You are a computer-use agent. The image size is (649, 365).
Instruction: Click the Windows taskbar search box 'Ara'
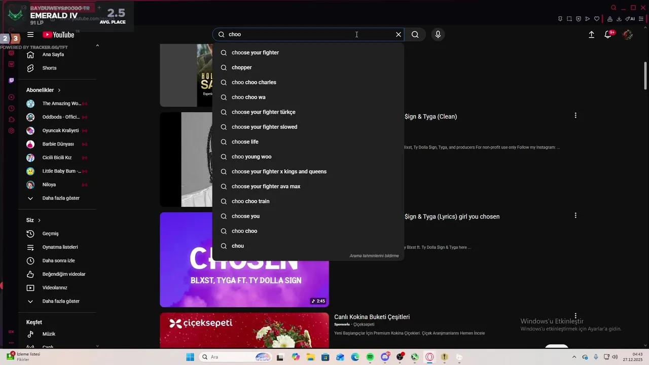click(236, 357)
